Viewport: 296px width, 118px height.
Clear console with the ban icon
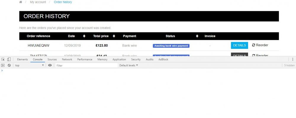pos(9,65)
